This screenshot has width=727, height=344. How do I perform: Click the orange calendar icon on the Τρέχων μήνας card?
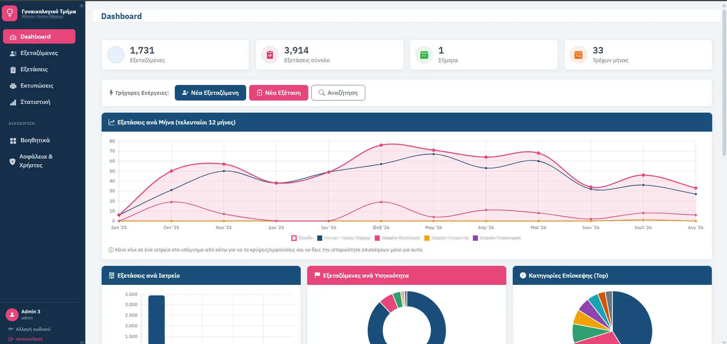pyautogui.click(x=578, y=55)
